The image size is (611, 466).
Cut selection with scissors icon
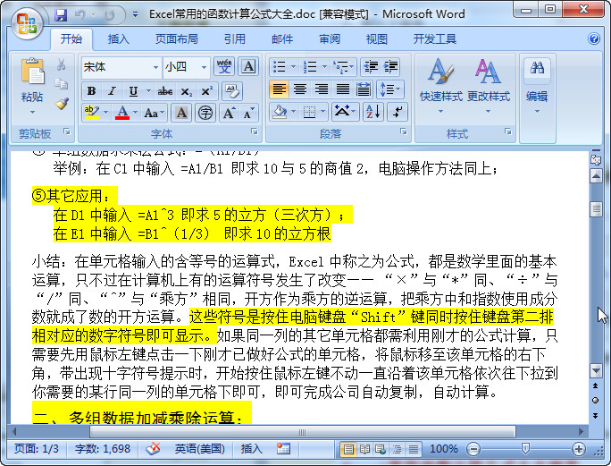click(61, 64)
